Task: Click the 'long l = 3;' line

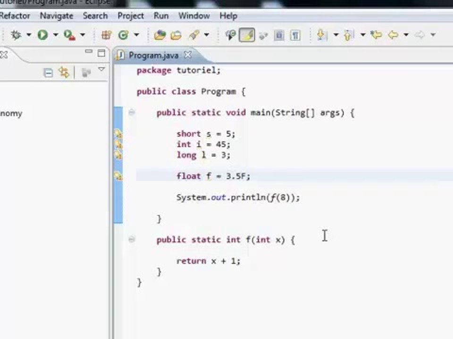Action: click(x=203, y=155)
